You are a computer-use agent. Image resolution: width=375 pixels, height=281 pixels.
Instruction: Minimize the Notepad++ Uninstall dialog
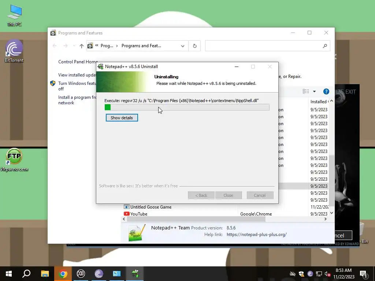[237, 67]
